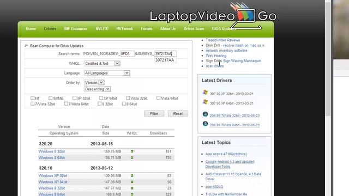Click the round icon beside 296.96 7/Vista 32bit

pos(205,114)
